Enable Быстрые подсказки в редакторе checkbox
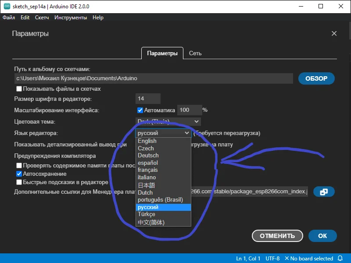The image size is (351, 263). pos(19,182)
